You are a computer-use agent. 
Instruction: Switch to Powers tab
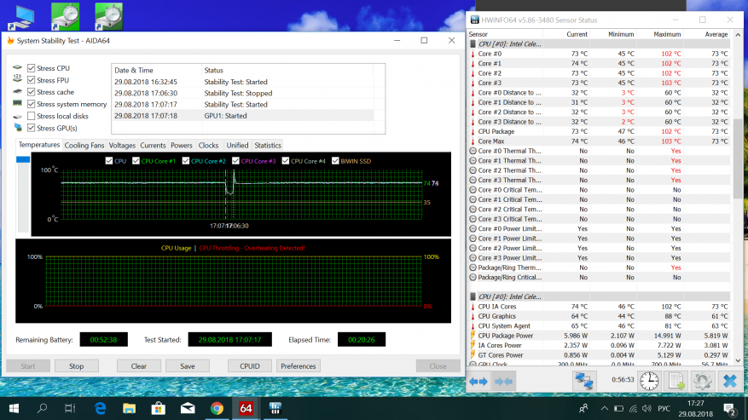[182, 146]
